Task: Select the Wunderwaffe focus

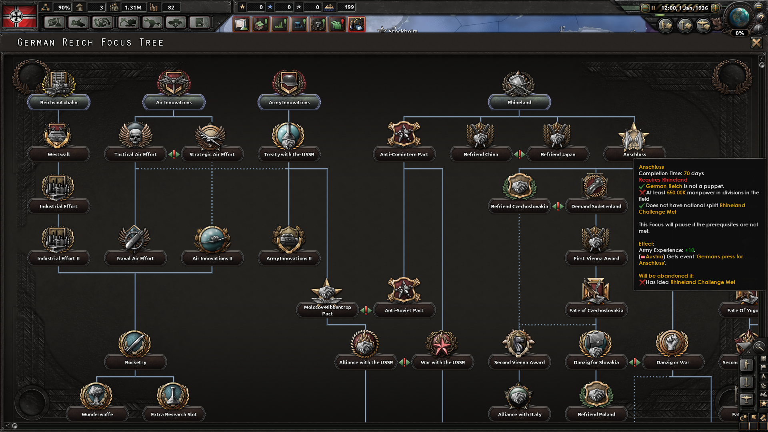Action: (x=97, y=402)
